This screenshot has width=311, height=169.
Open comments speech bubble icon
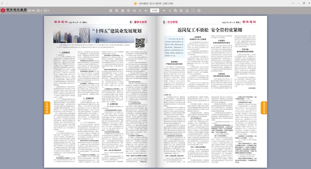point(45,10)
